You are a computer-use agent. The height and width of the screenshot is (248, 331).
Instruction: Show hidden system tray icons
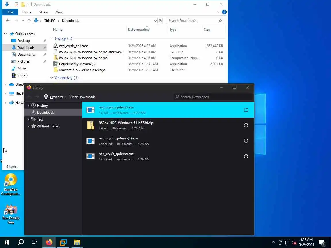(x=273, y=242)
